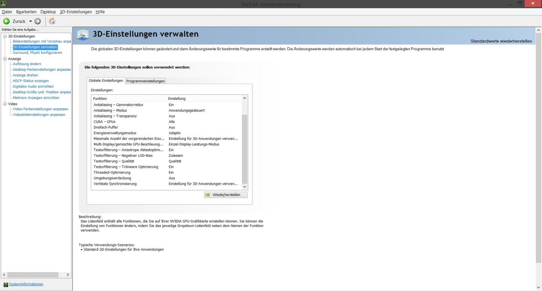Click the Adaptiv value for Energieverwaltungsmodus
The width and height of the screenshot is (542, 291).
[x=175, y=133]
